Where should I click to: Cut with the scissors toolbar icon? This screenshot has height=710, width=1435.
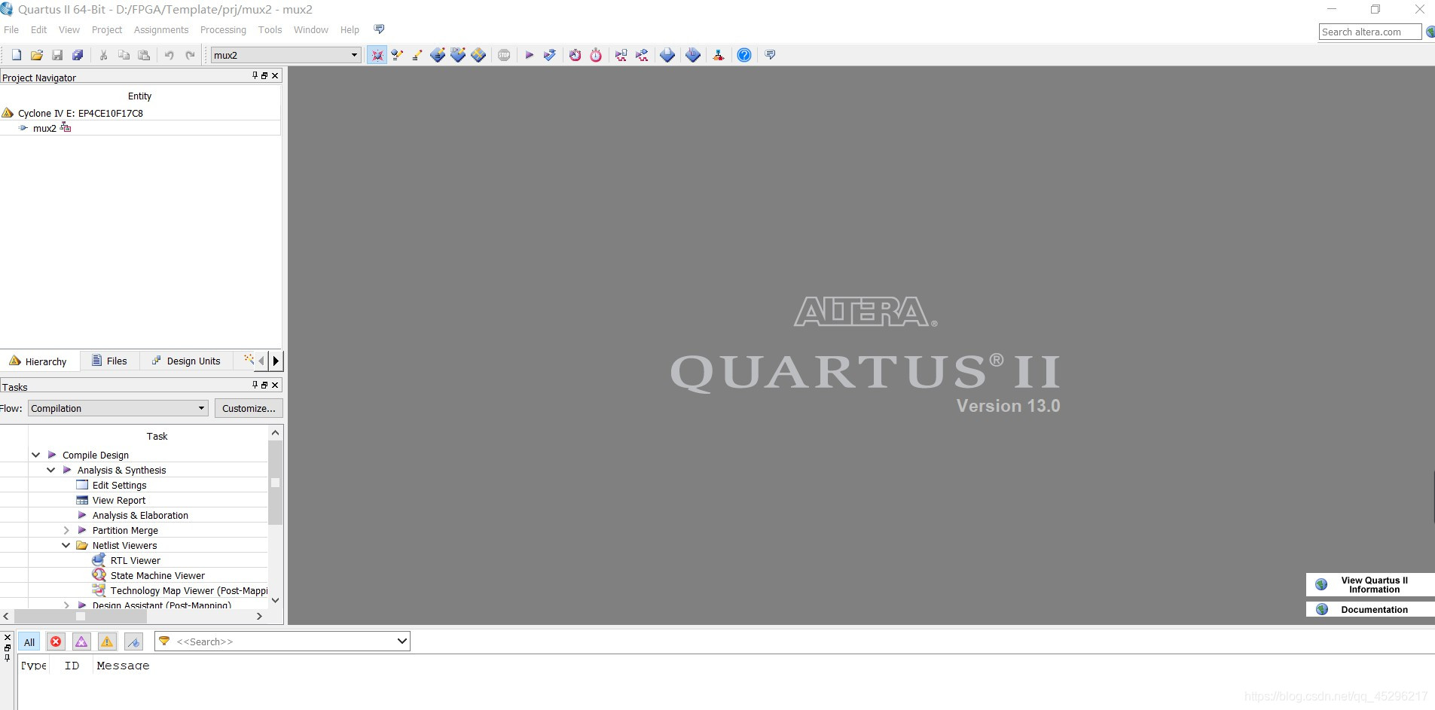pyautogui.click(x=104, y=55)
